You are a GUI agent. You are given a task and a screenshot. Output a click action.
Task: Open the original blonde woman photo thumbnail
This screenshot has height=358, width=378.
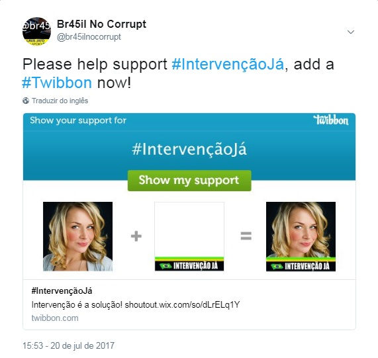tap(77, 236)
